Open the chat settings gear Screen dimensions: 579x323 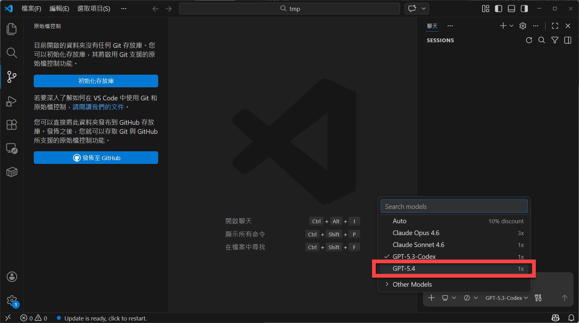pos(523,26)
